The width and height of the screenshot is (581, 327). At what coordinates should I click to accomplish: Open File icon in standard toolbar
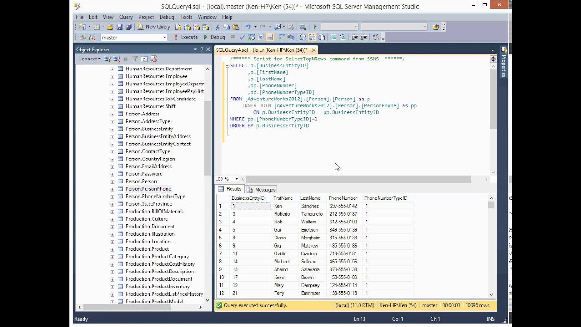click(110, 27)
